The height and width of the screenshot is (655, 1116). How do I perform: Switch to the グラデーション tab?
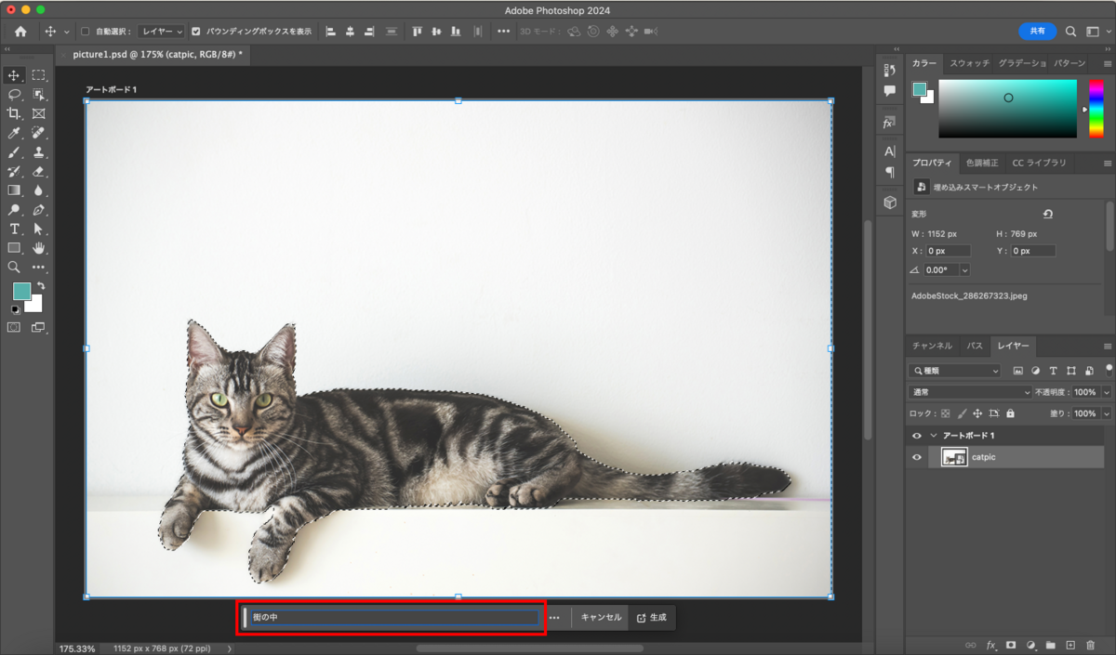click(1022, 63)
